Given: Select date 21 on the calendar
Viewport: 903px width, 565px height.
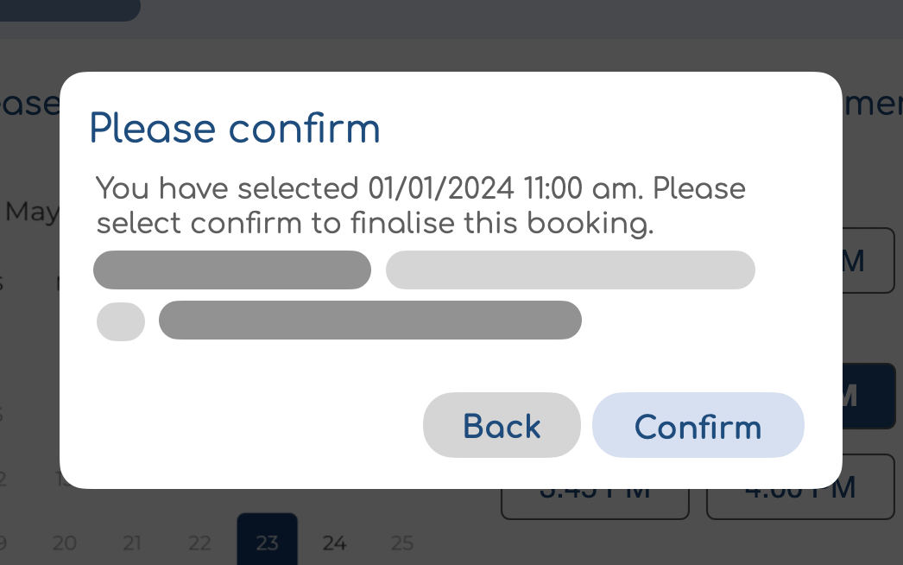Looking at the screenshot, I should click(x=132, y=543).
